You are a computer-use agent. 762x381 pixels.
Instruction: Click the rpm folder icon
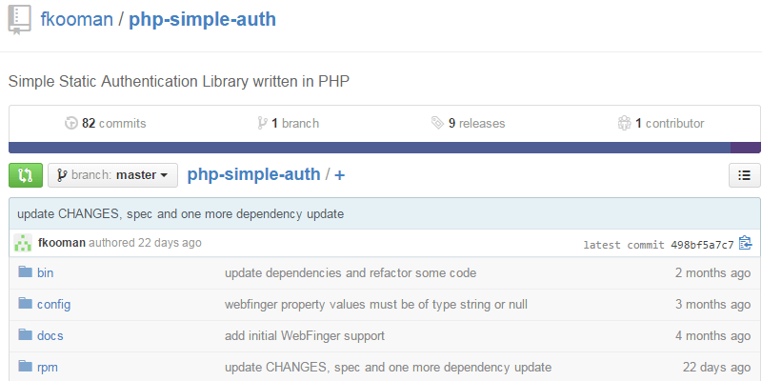pos(25,368)
